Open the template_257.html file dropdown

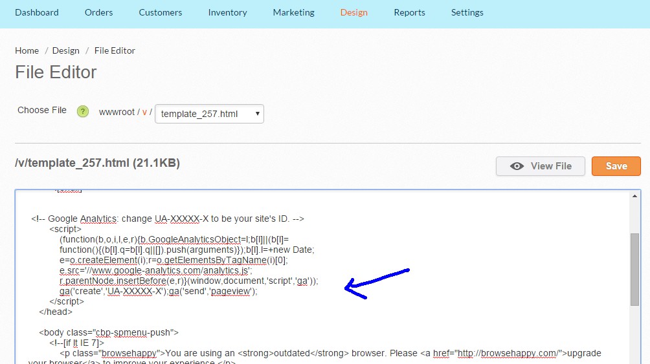[209, 114]
